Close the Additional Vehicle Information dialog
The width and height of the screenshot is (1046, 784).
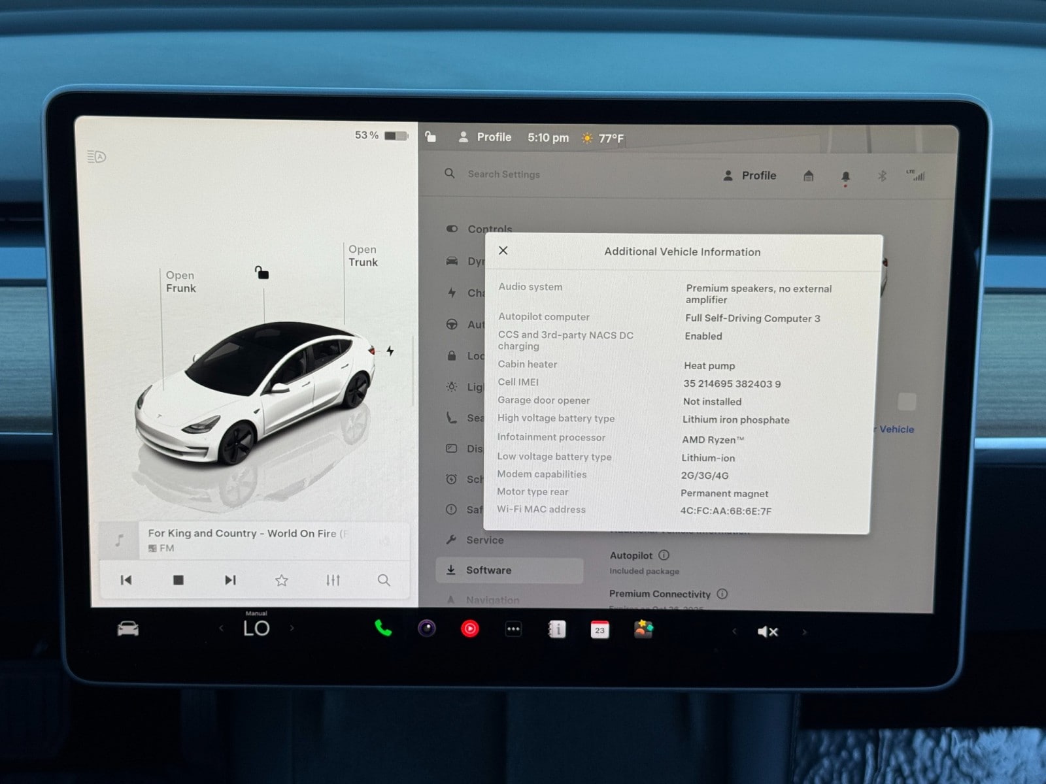(503, 251)
